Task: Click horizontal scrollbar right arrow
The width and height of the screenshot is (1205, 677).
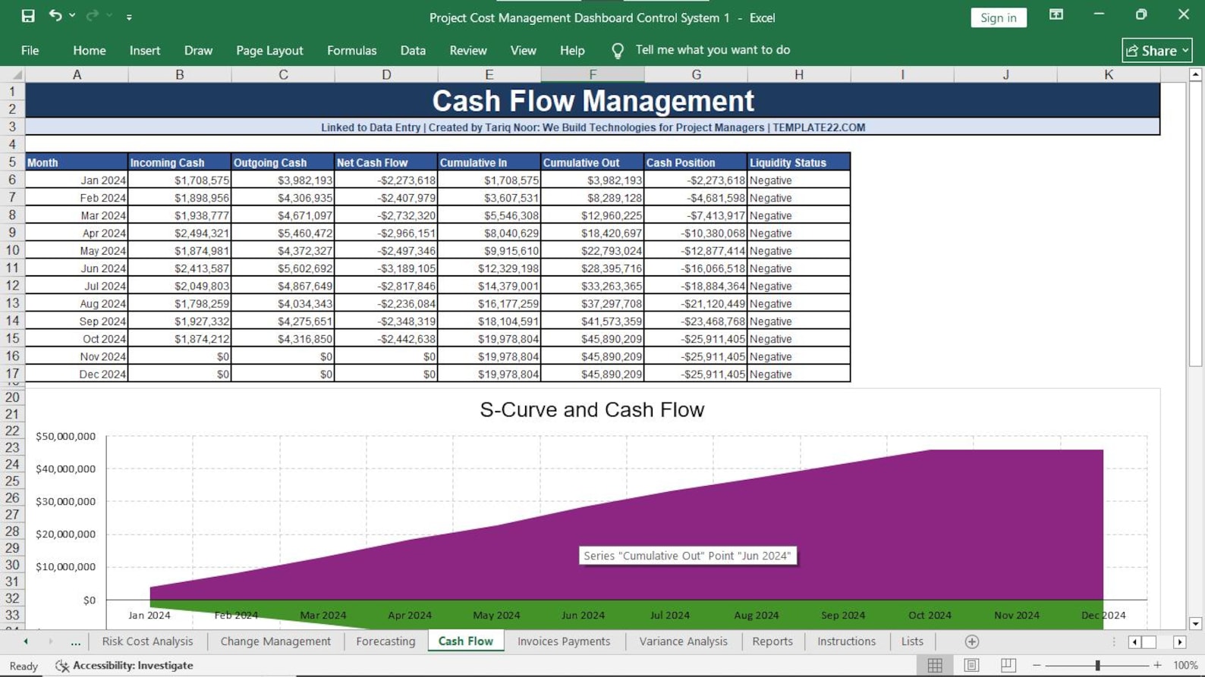Action: (x=1180, y=642)
